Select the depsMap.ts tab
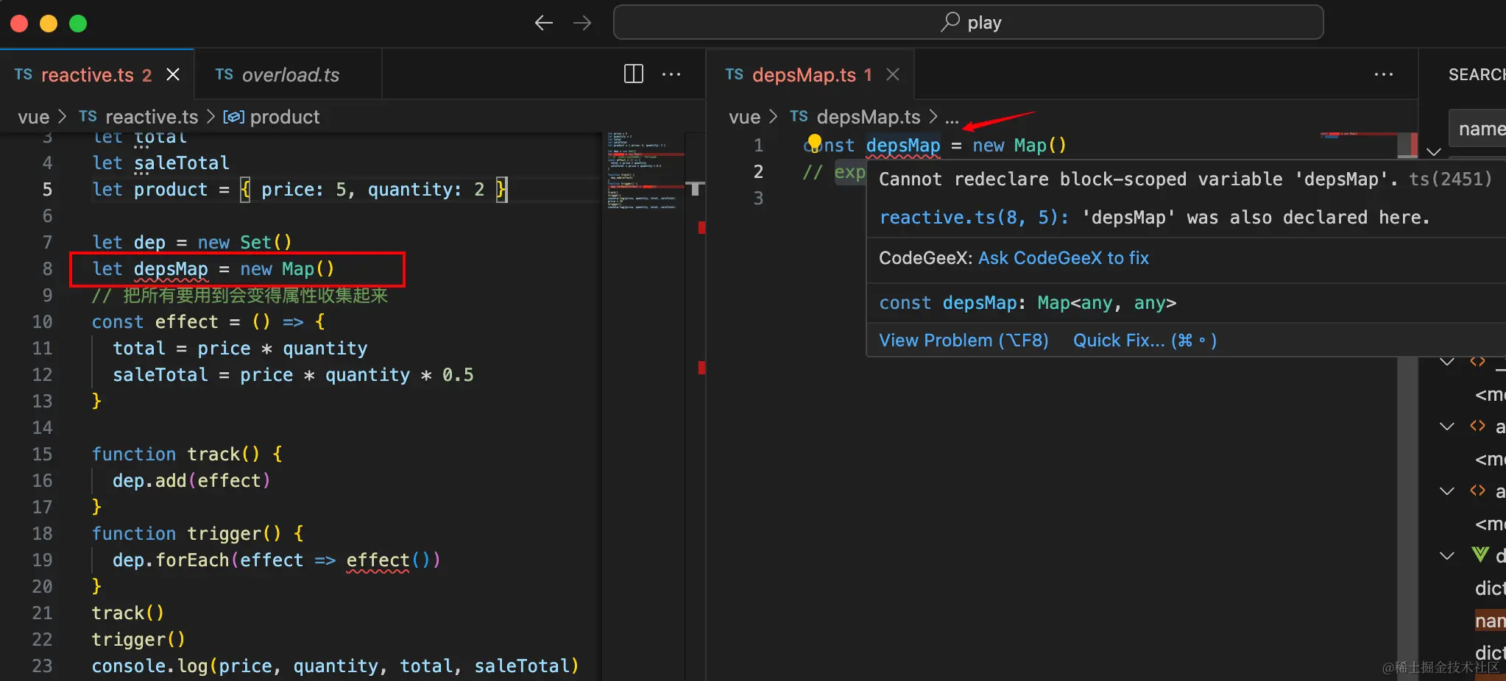This screenshot has height=681, width=1506. pos(803,75)
